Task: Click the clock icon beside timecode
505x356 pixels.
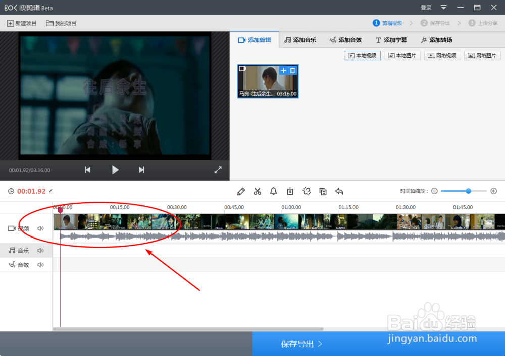Action: coord(11,191)
